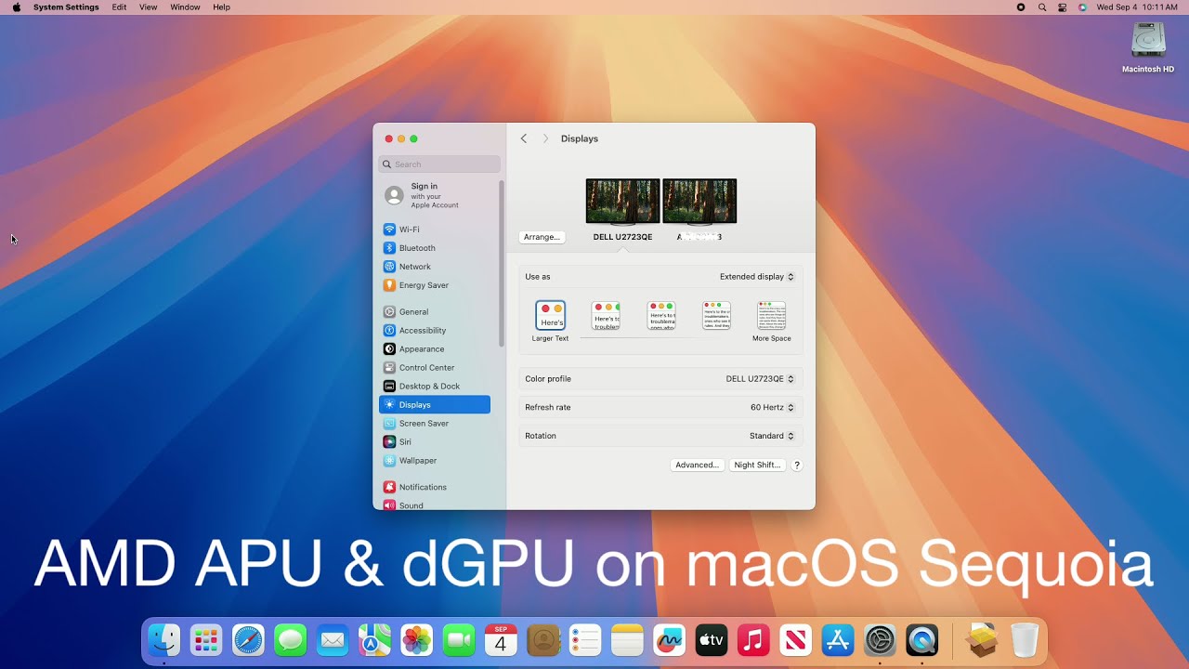This screenshot has height=669, width=1189.
Task: Open View menu
Action: click(149, 7)
